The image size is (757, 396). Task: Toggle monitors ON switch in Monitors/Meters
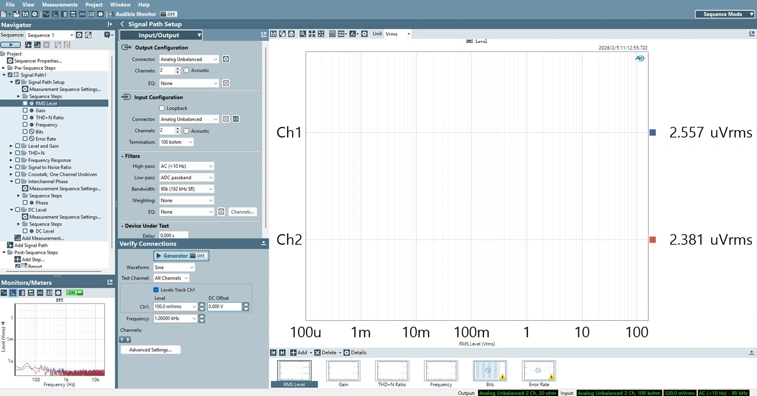[75, 293]
